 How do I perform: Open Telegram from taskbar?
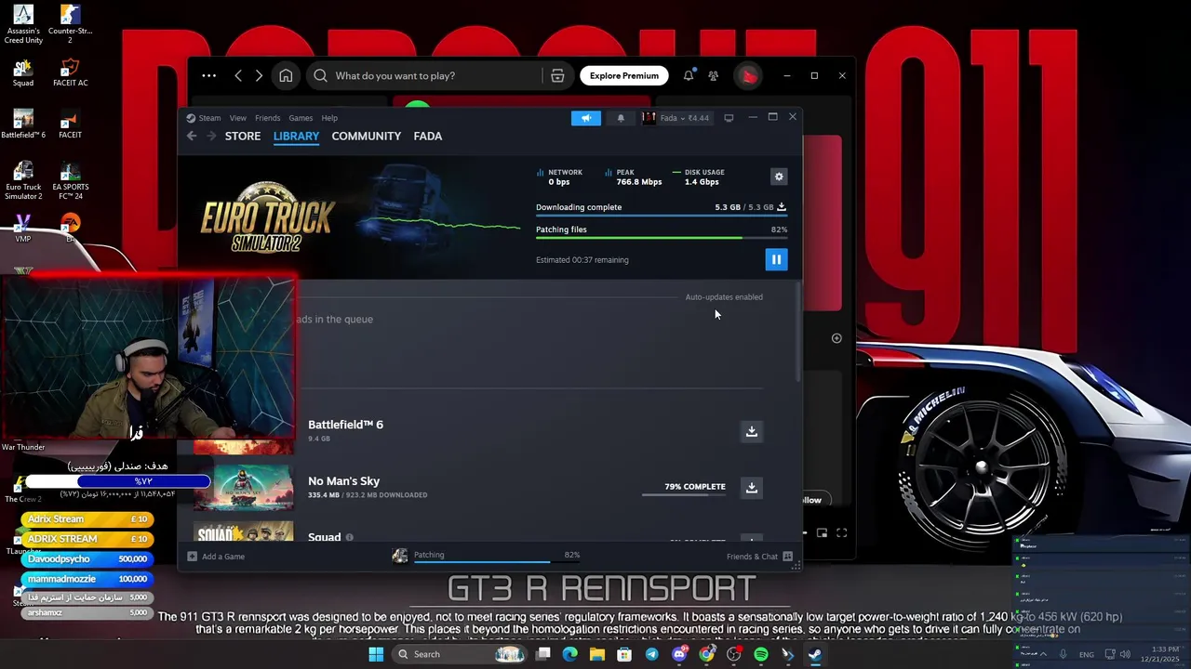651,654
